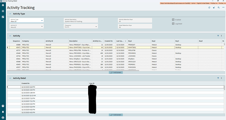Image resolution: width=226 pixels, height=120 pixels.
Task: Click the activity count 386 cell
Action: (98, 65)
